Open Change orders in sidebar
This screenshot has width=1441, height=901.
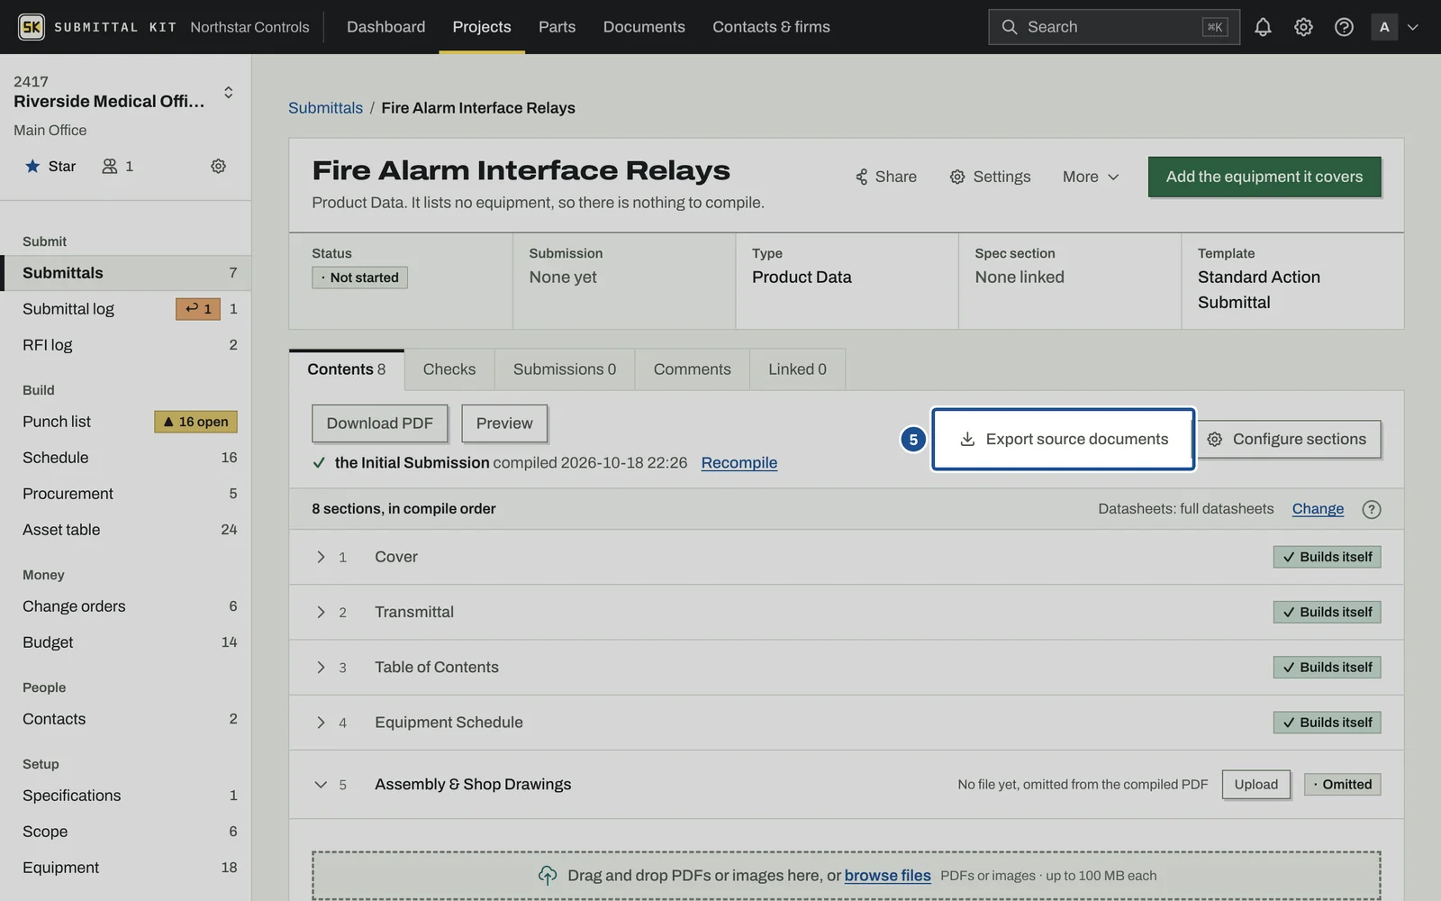point(126,606)
